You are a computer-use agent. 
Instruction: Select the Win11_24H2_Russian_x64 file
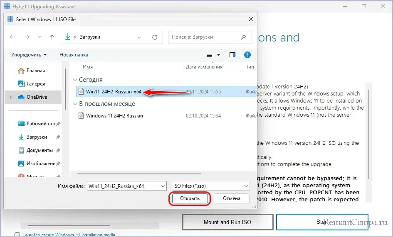(166, 92)
